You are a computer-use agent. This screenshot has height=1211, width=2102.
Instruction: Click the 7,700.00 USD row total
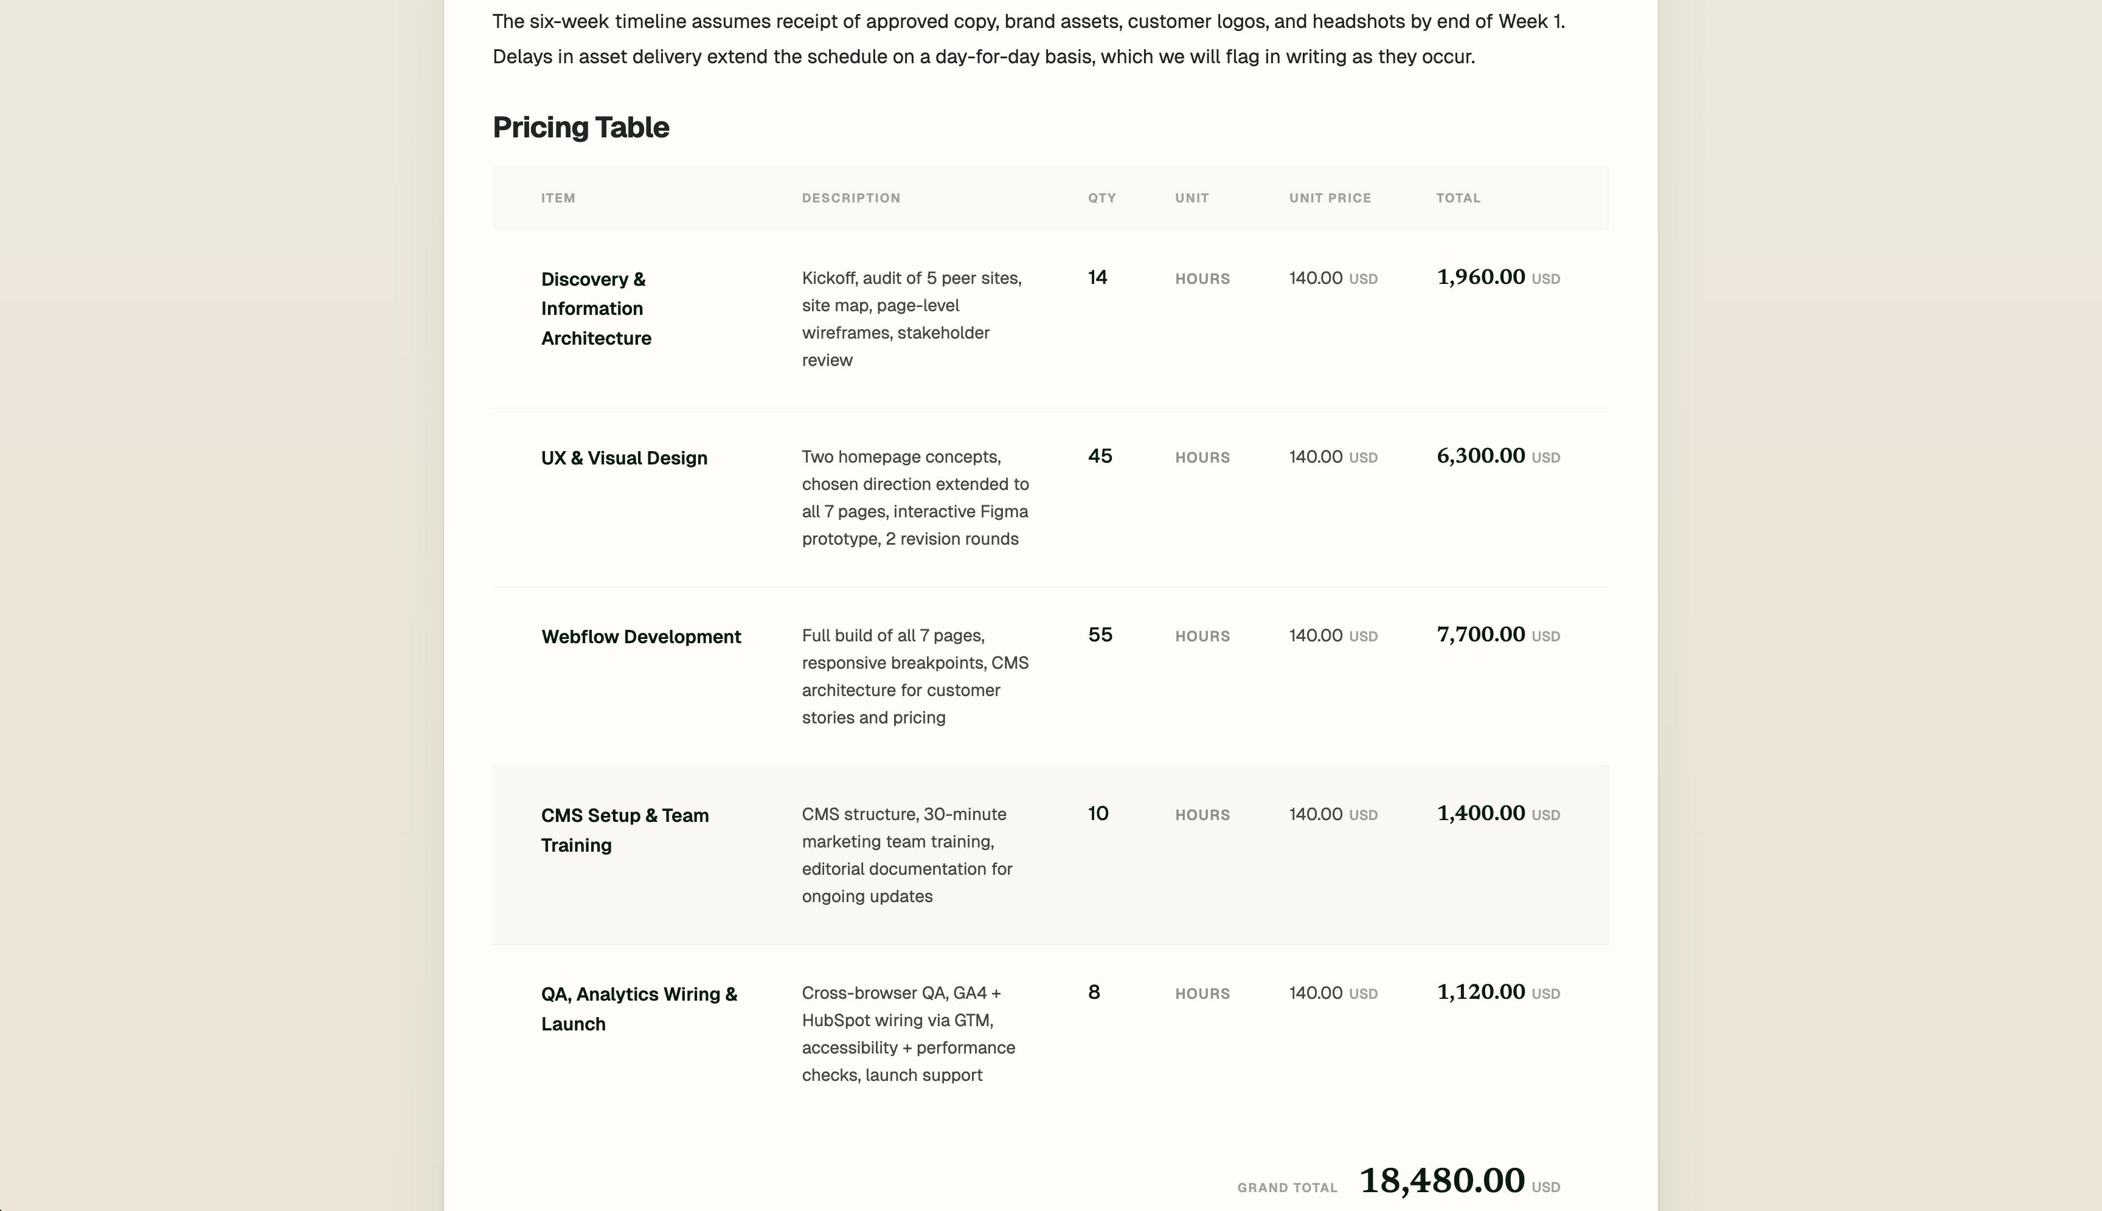click(x=1497, y=635)
